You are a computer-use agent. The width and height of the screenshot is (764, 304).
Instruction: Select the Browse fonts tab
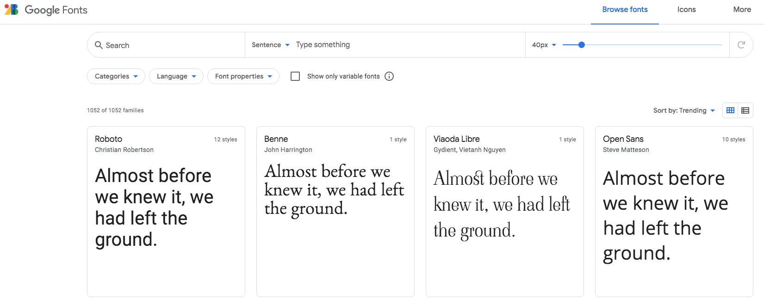point(625,10)
